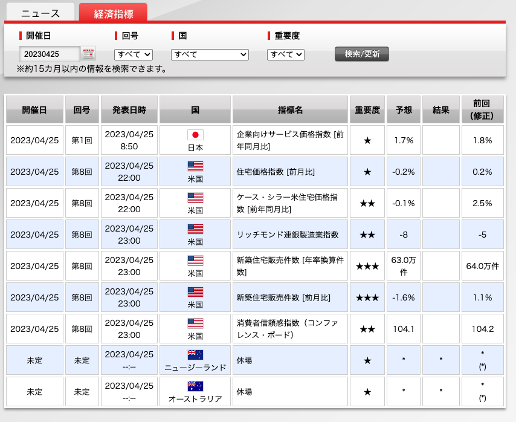Screen dimensions: 516x422
Task: Click the Australia flag icon
Action: tap(195, 386)
